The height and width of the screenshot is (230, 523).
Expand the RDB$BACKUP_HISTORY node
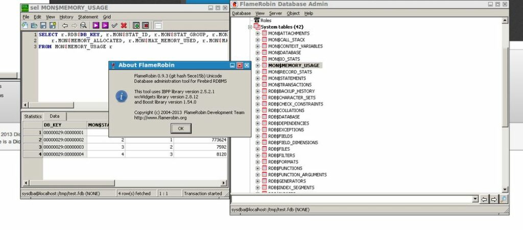click(257, 91)
